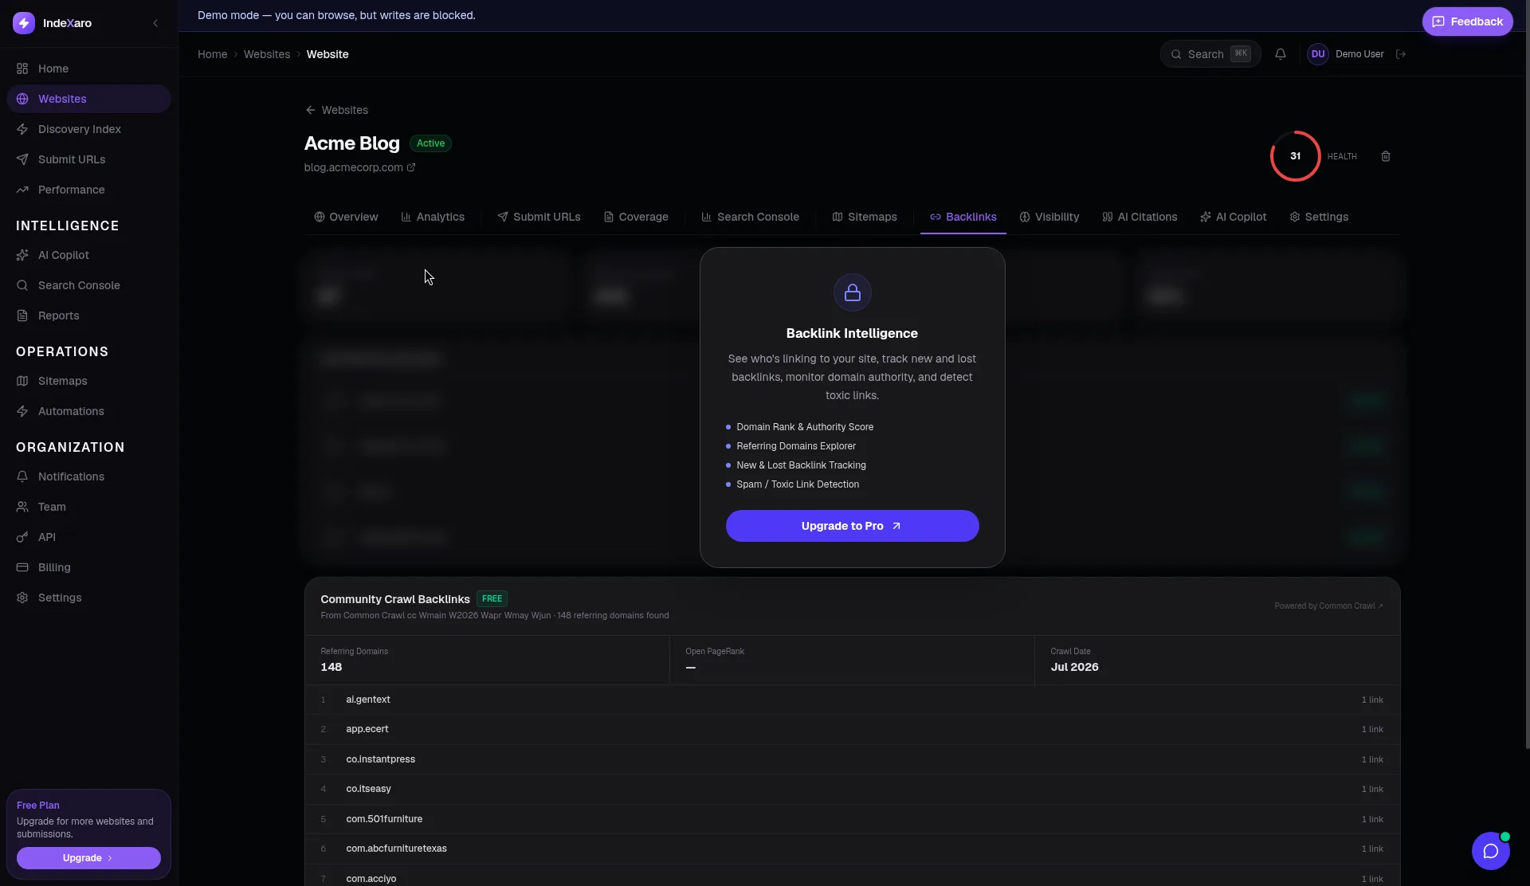Click the logout icon beside Demo User

coord(1401,54)
